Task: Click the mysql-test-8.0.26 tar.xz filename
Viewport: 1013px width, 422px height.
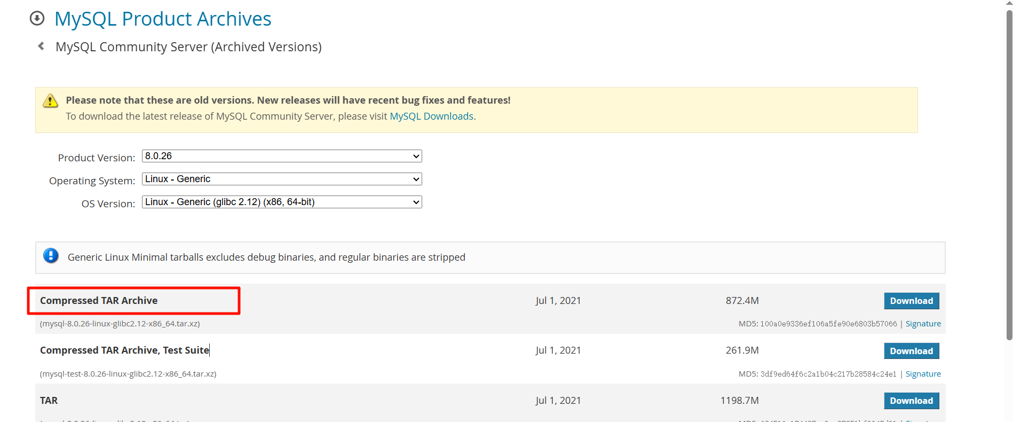Action: (128, 374)
